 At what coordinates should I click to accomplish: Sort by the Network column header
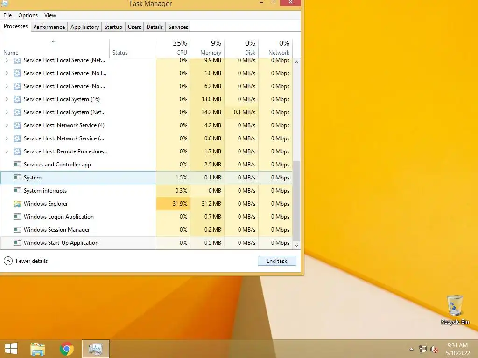pos(275,48)
